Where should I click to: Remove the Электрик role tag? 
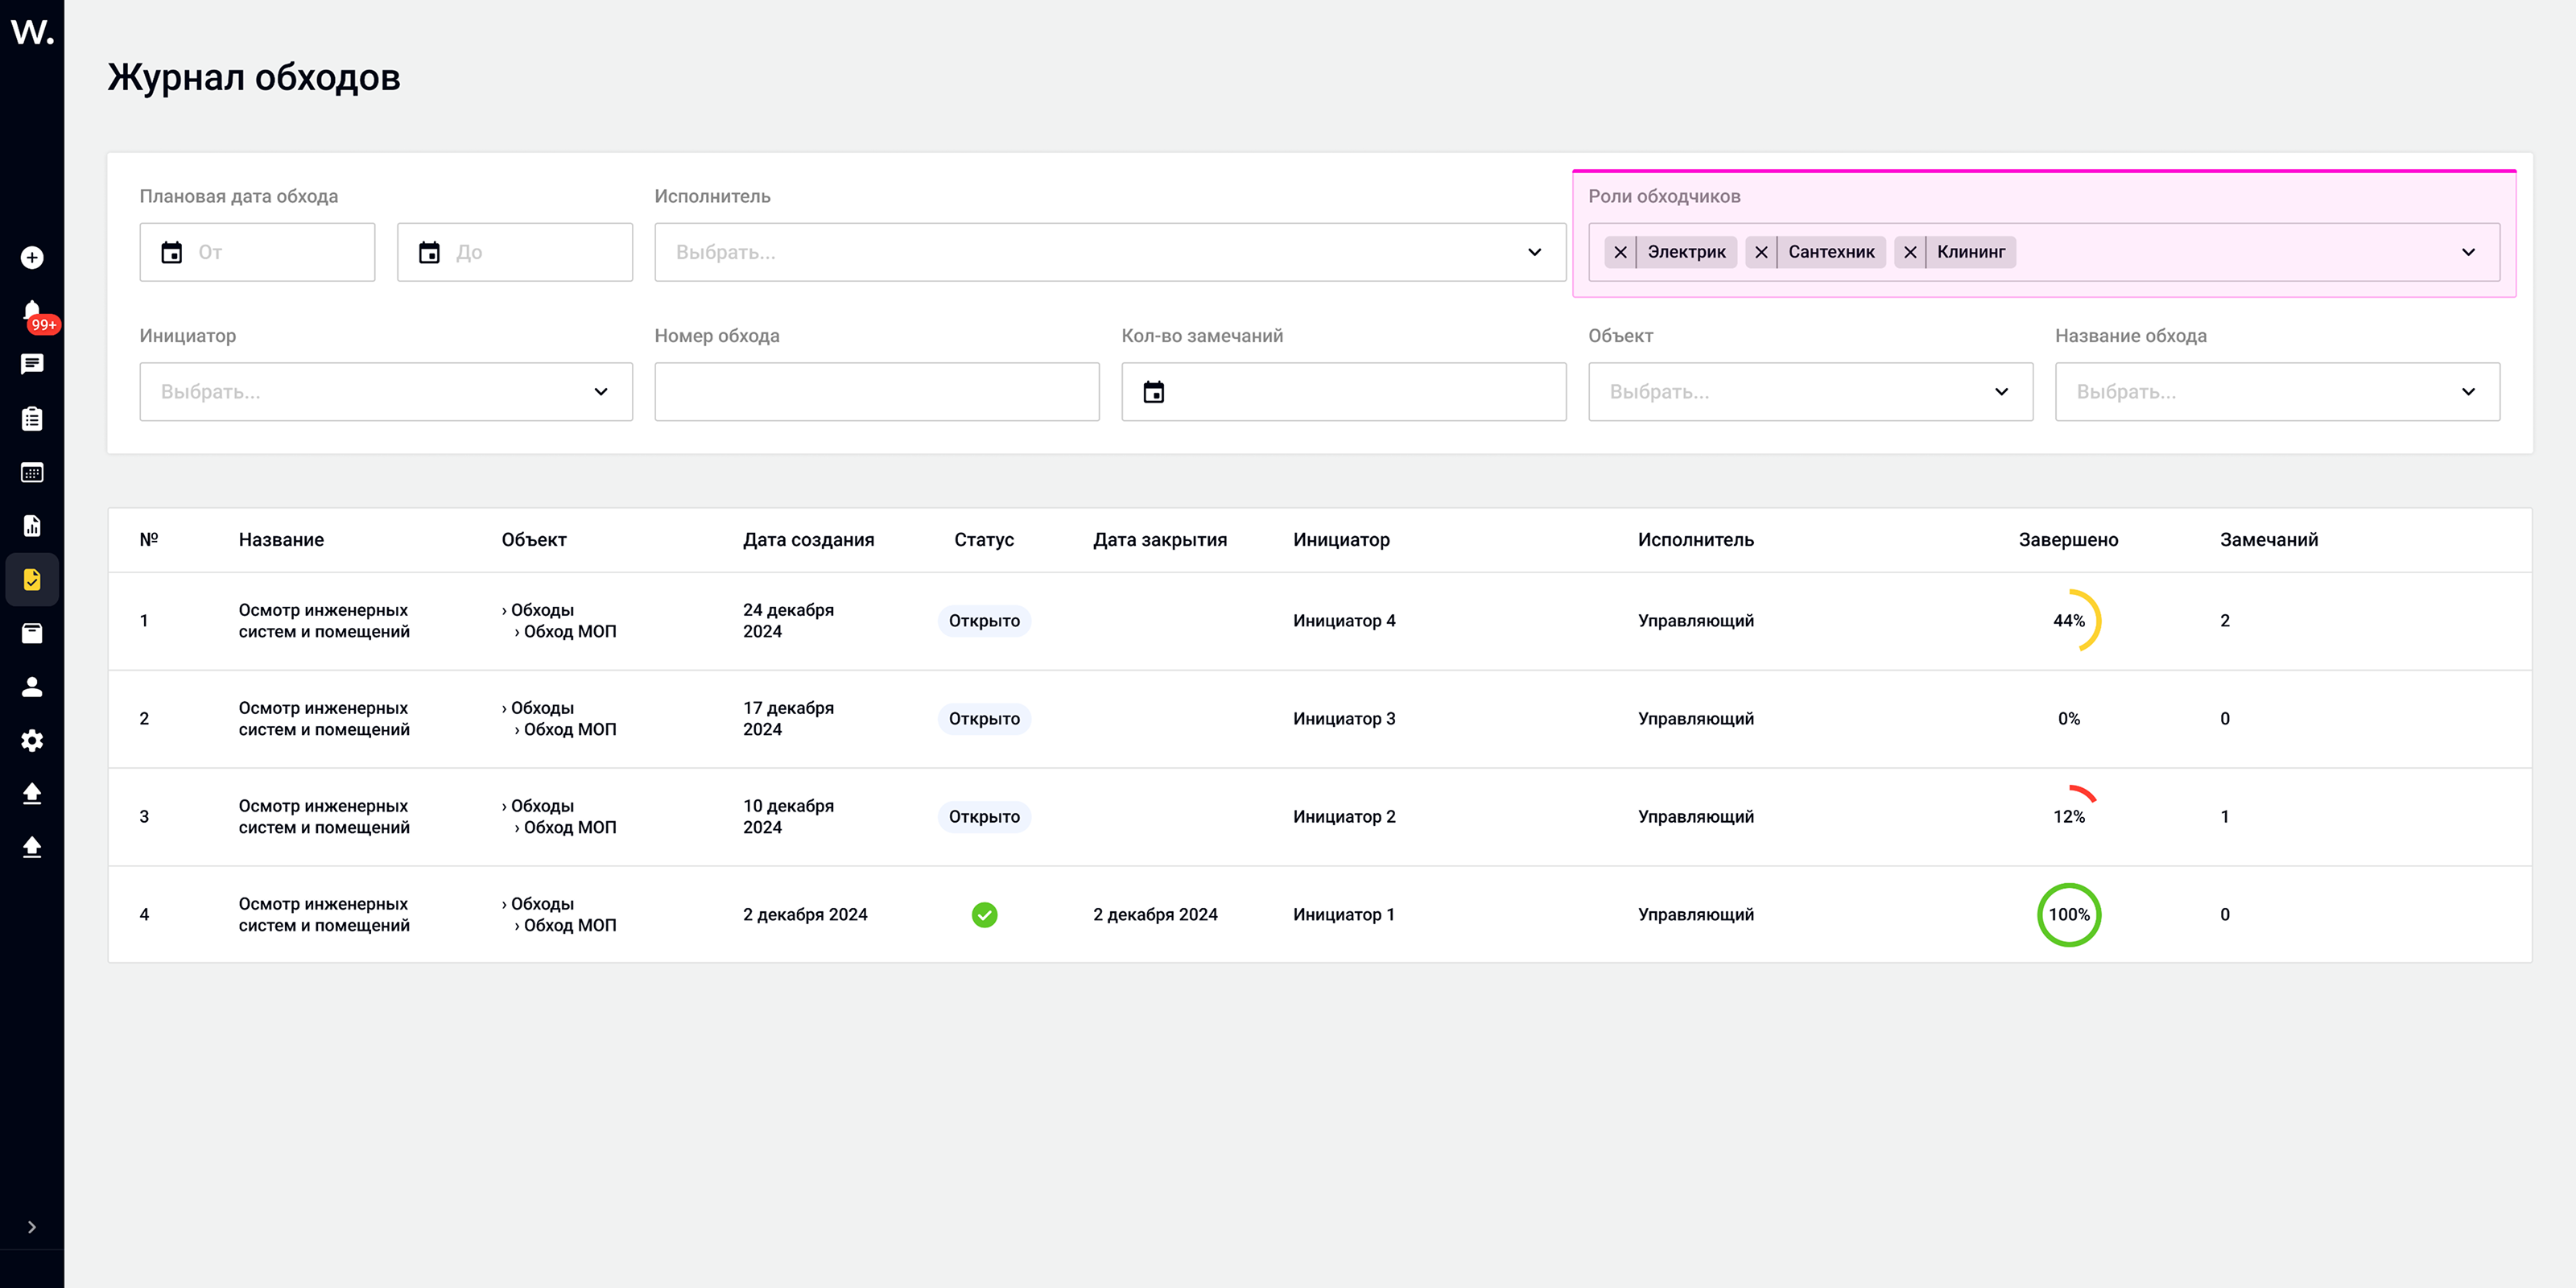click(1621, 252)
